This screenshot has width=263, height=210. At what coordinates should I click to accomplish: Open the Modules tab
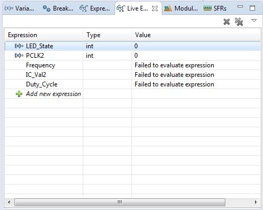(x=181, y=8)
